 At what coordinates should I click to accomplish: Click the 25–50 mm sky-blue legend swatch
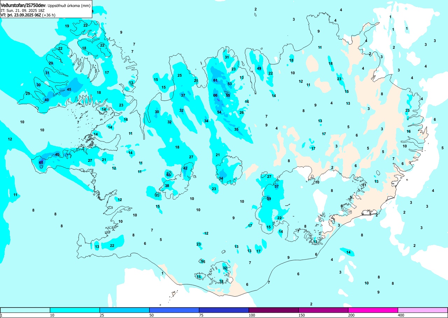[x=125, y=310]
